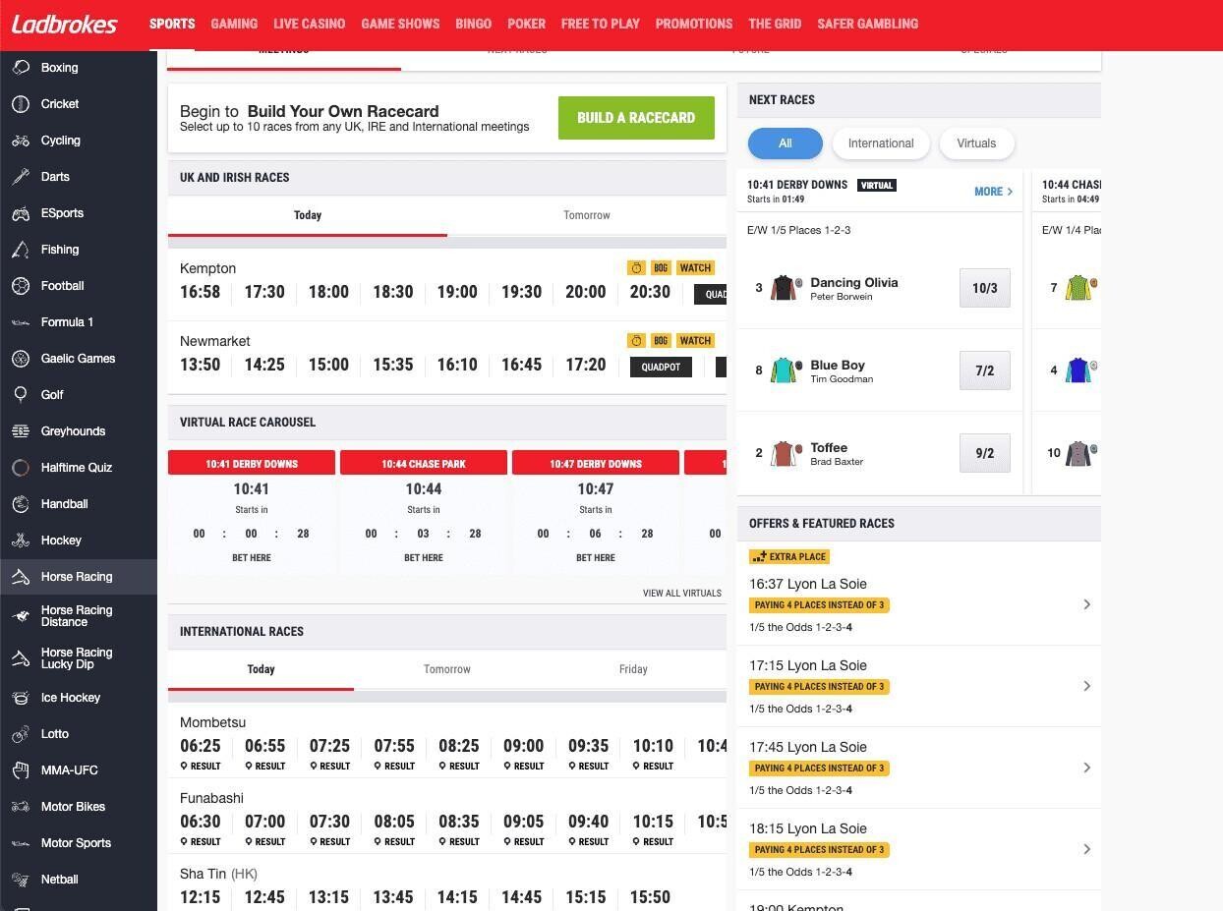Choose the Cycling bicycle icon
1223x911 pixels.
[21, 141]
